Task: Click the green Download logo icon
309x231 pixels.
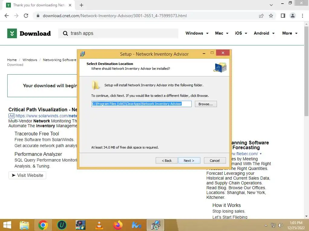Action: 12,33
